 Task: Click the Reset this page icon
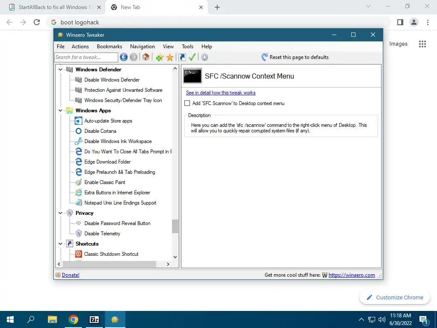coord(264,57)
